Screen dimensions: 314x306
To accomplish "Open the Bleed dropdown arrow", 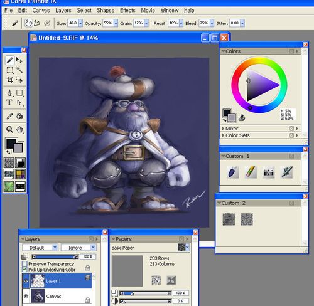I will tap(212, 23).
